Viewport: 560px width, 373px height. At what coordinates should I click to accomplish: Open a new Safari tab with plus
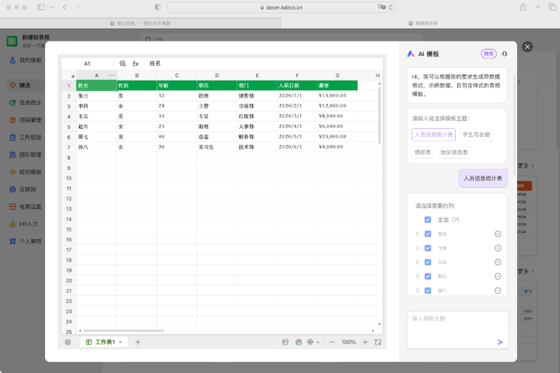537,7
